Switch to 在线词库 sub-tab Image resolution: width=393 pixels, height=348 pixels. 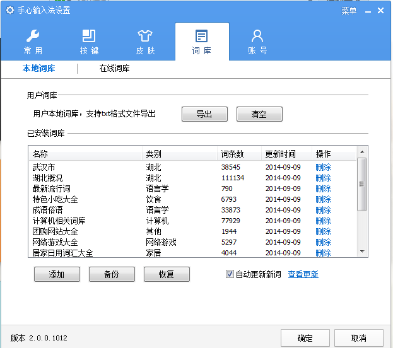(x=114, y=69)
